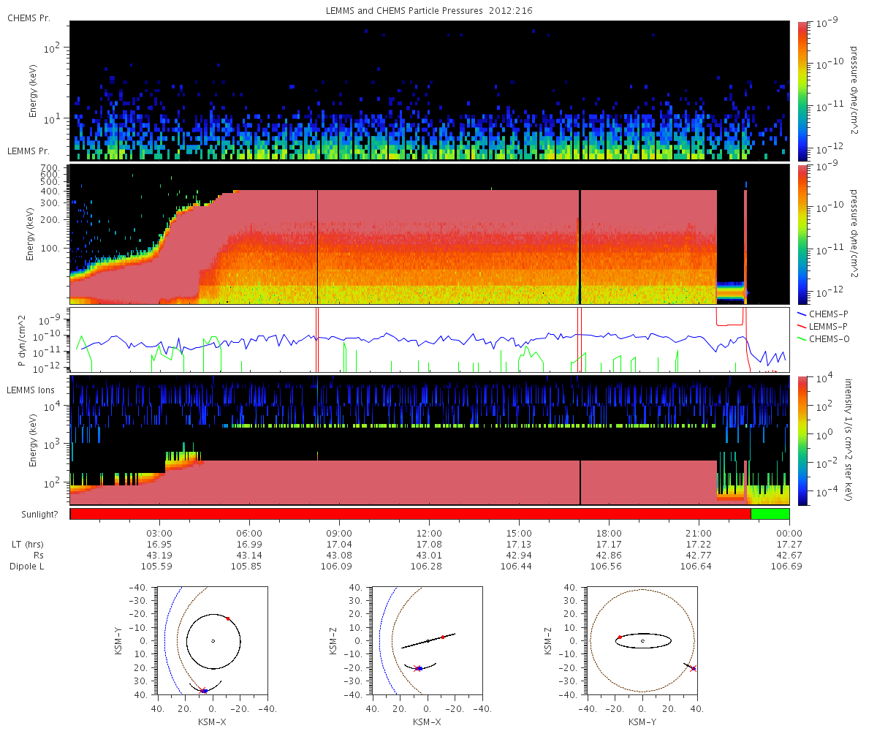Click the Dipole L row label
877x731 pixels.
click(29, 567)
